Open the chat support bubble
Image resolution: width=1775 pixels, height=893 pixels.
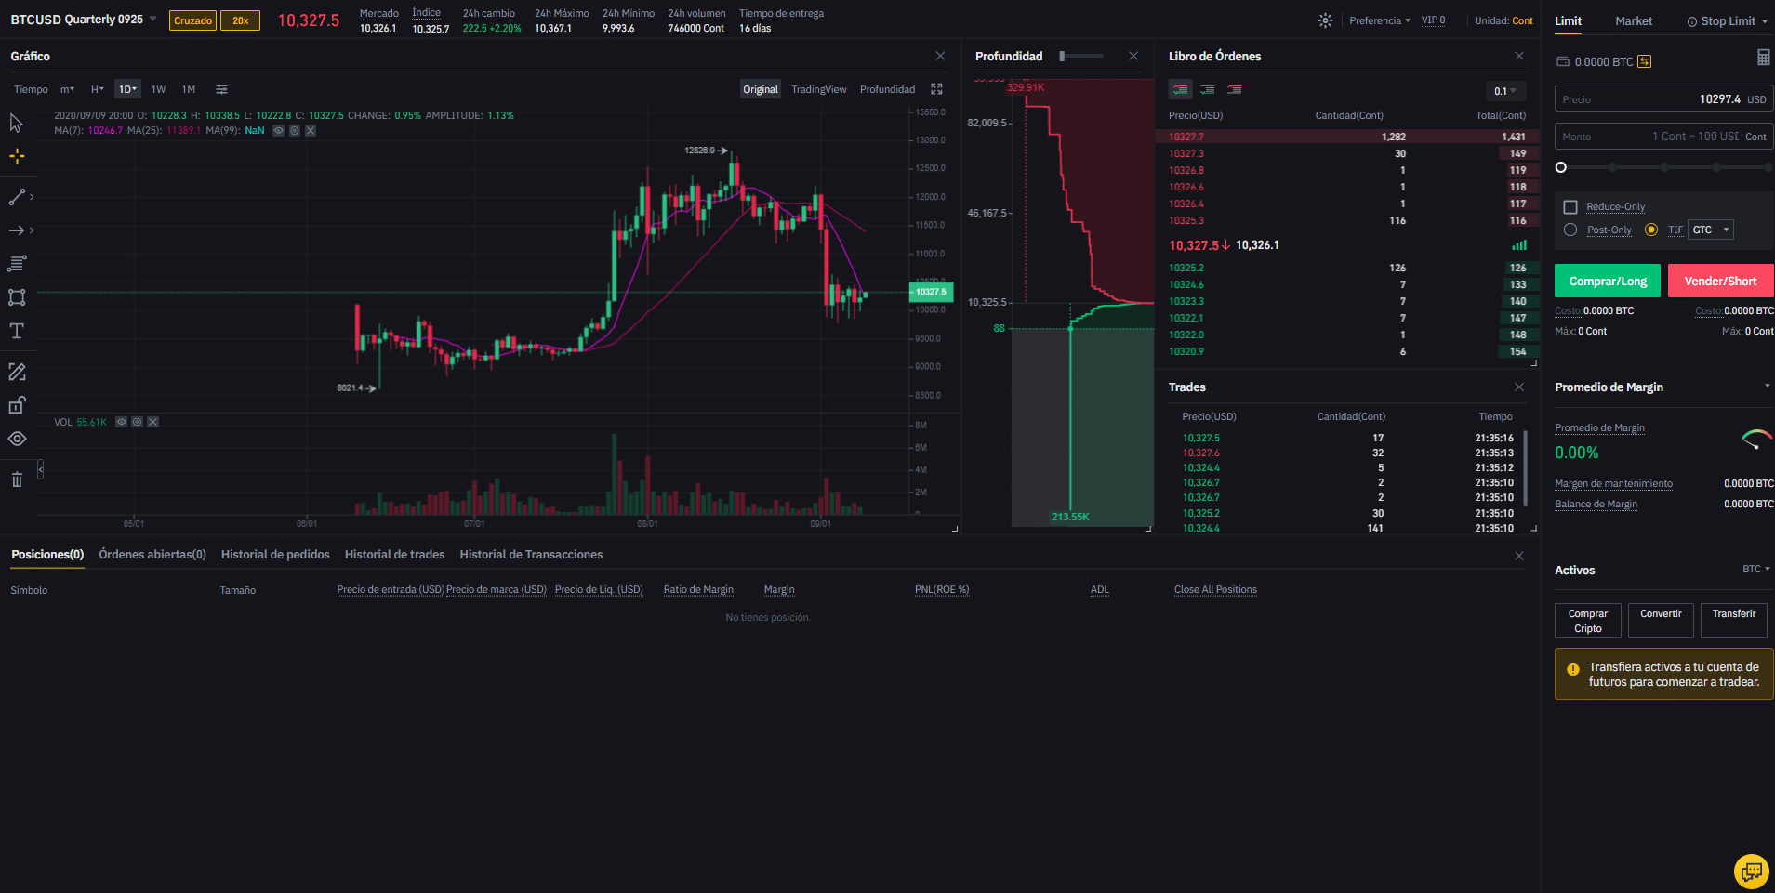coord(1751,871)
